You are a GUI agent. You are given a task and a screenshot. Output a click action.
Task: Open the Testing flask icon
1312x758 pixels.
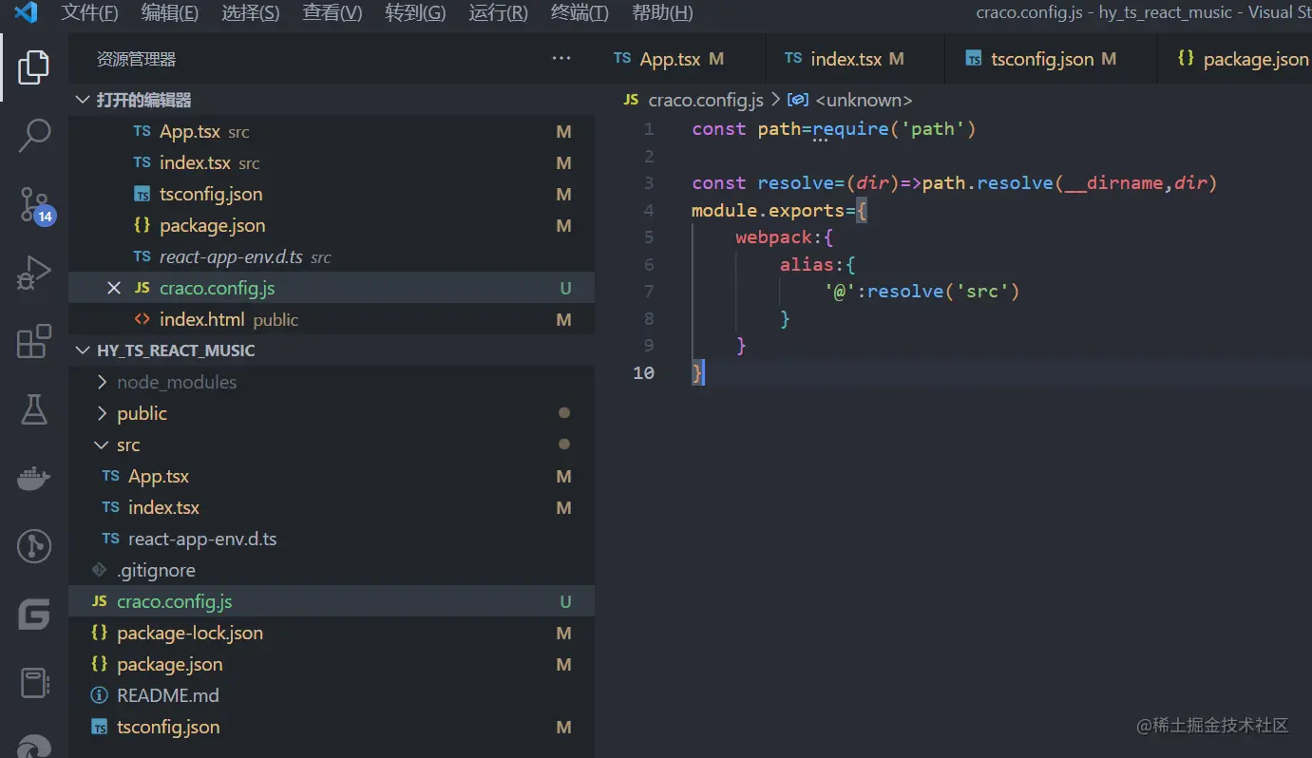(x=34, y=410)
